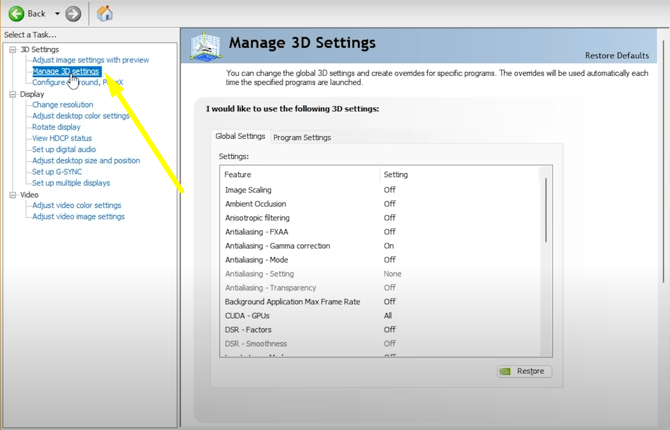Click the Setting column header
This screenshot has height=430, width=670.
[459, 175]
